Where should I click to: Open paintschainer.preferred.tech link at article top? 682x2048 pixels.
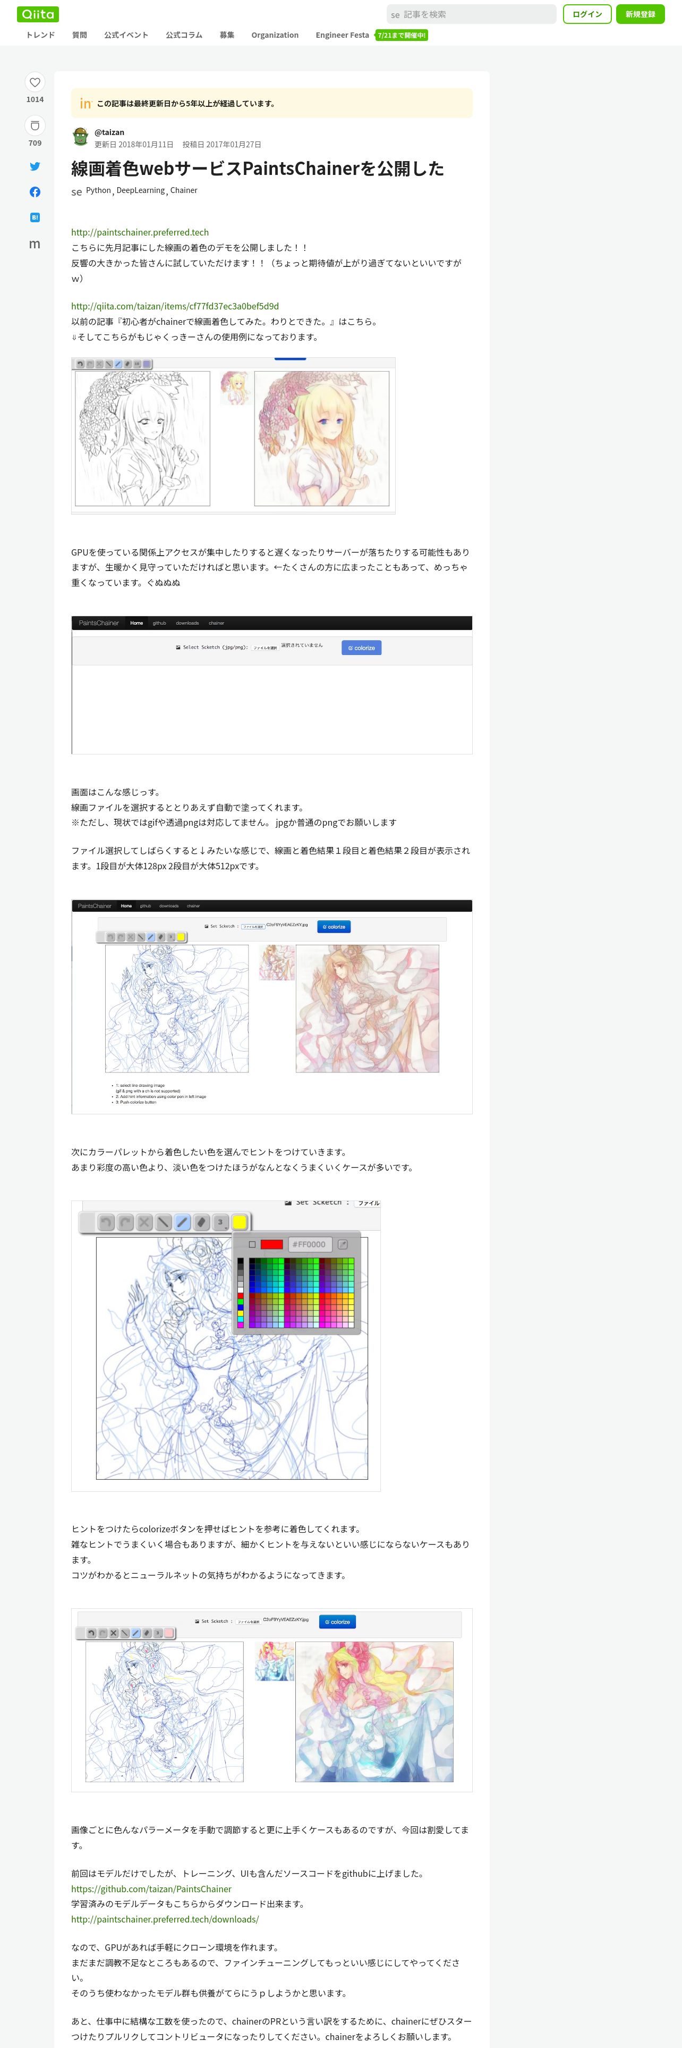140,232
